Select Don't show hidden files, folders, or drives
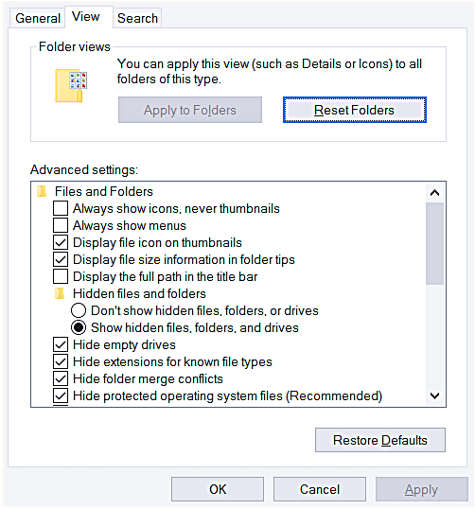 click(x=79, y=310)
